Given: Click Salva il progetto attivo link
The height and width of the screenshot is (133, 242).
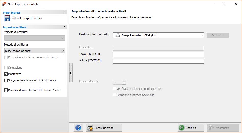Looking at the screenshot, I should point(26,18).
